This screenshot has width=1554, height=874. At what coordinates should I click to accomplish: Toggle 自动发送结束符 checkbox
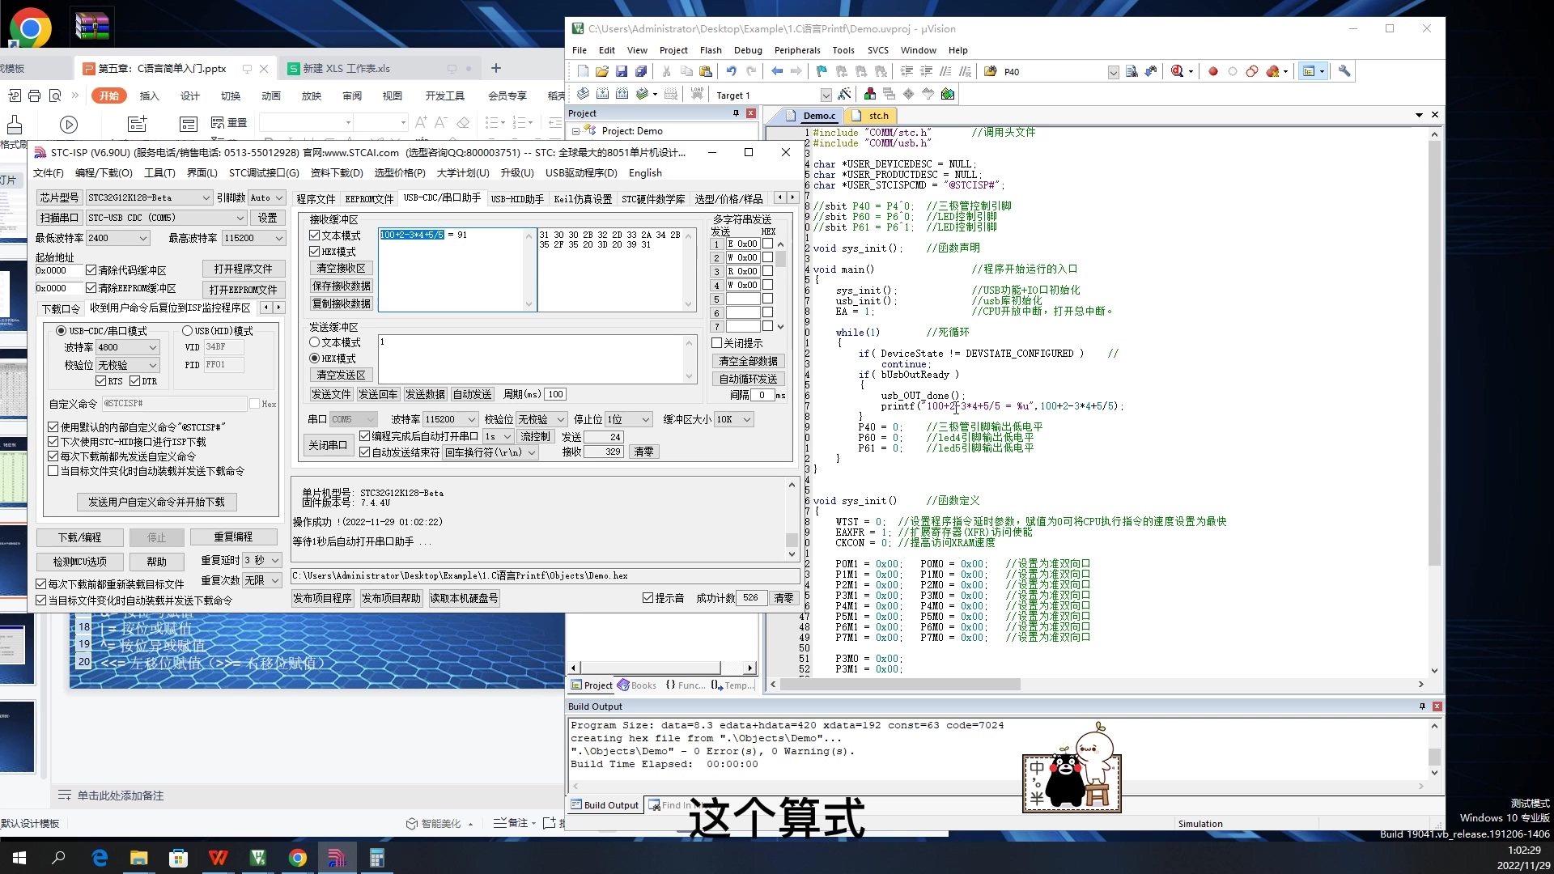pyautogui.click(x=365, y=452)
